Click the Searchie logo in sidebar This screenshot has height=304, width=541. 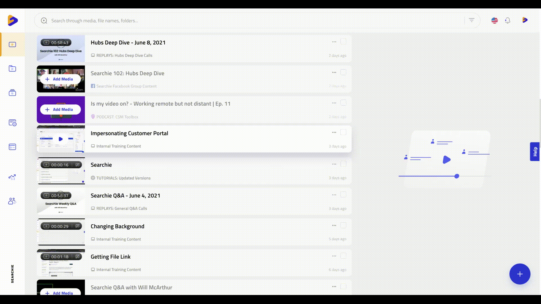coord(13,21)
